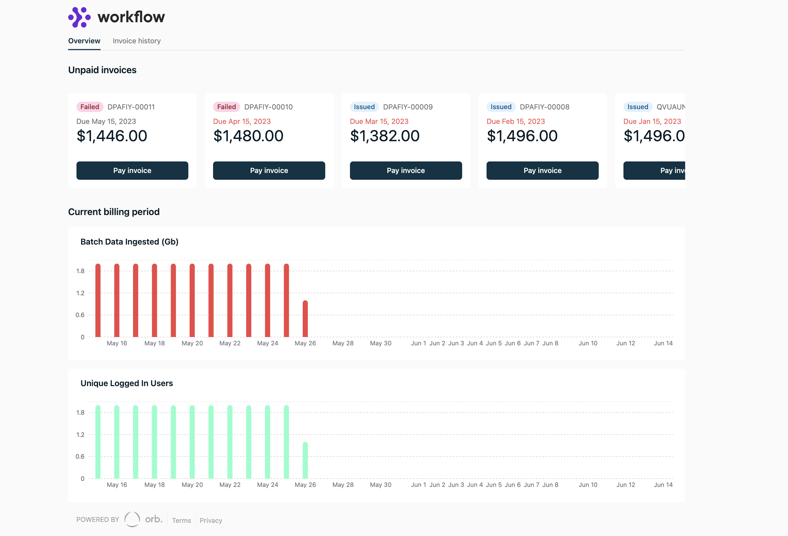Click the Issued badge on DPAFIY-00009

[364, 107]
